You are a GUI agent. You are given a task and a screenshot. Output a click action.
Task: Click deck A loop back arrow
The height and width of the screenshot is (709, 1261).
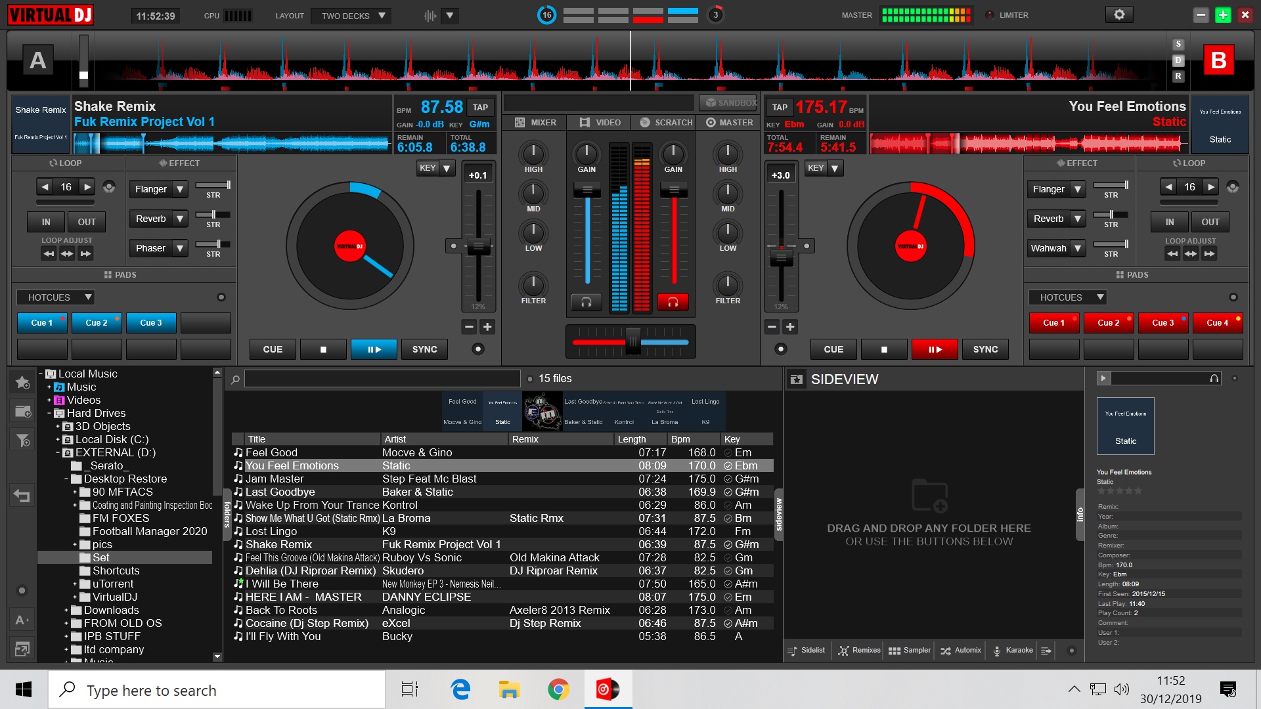(x=45, y=187)
